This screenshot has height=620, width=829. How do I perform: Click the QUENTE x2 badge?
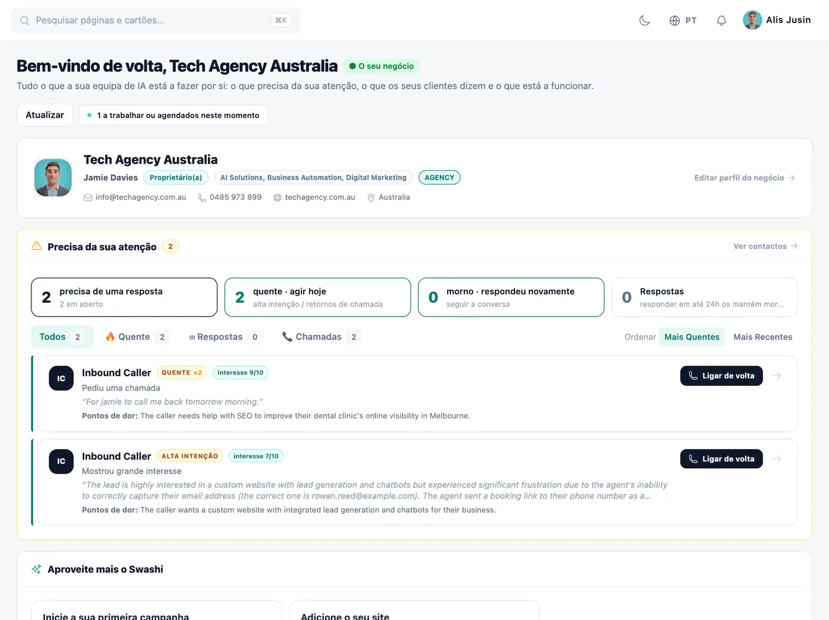[x=182, y=373]
